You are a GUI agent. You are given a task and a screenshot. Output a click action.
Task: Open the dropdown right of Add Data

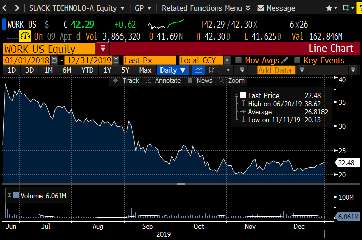coord(302,70)
